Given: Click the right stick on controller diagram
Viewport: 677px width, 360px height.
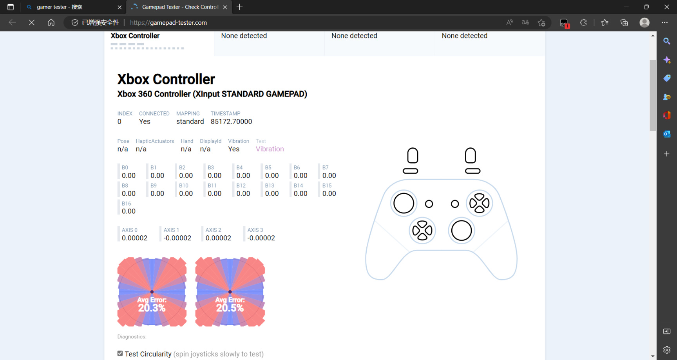Looking at the screenshot, I should click(462, 231).
